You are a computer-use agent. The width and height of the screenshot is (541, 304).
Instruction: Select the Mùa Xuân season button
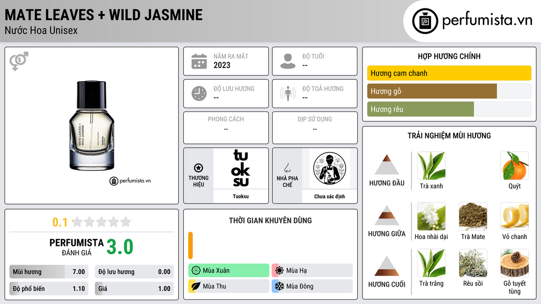click(x=229, y=270)
